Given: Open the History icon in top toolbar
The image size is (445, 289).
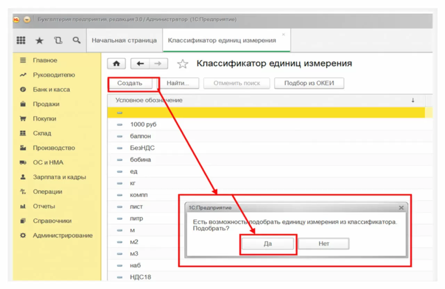Looking at the screenshot, I should point(58,40).
